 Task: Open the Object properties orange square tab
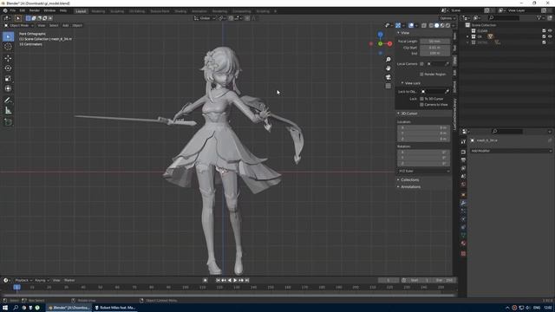(x=463, y=194)
